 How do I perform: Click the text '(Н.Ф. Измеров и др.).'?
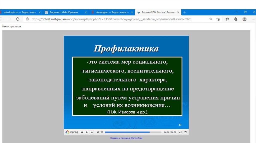pyautogui.click(x=128, y=112)
